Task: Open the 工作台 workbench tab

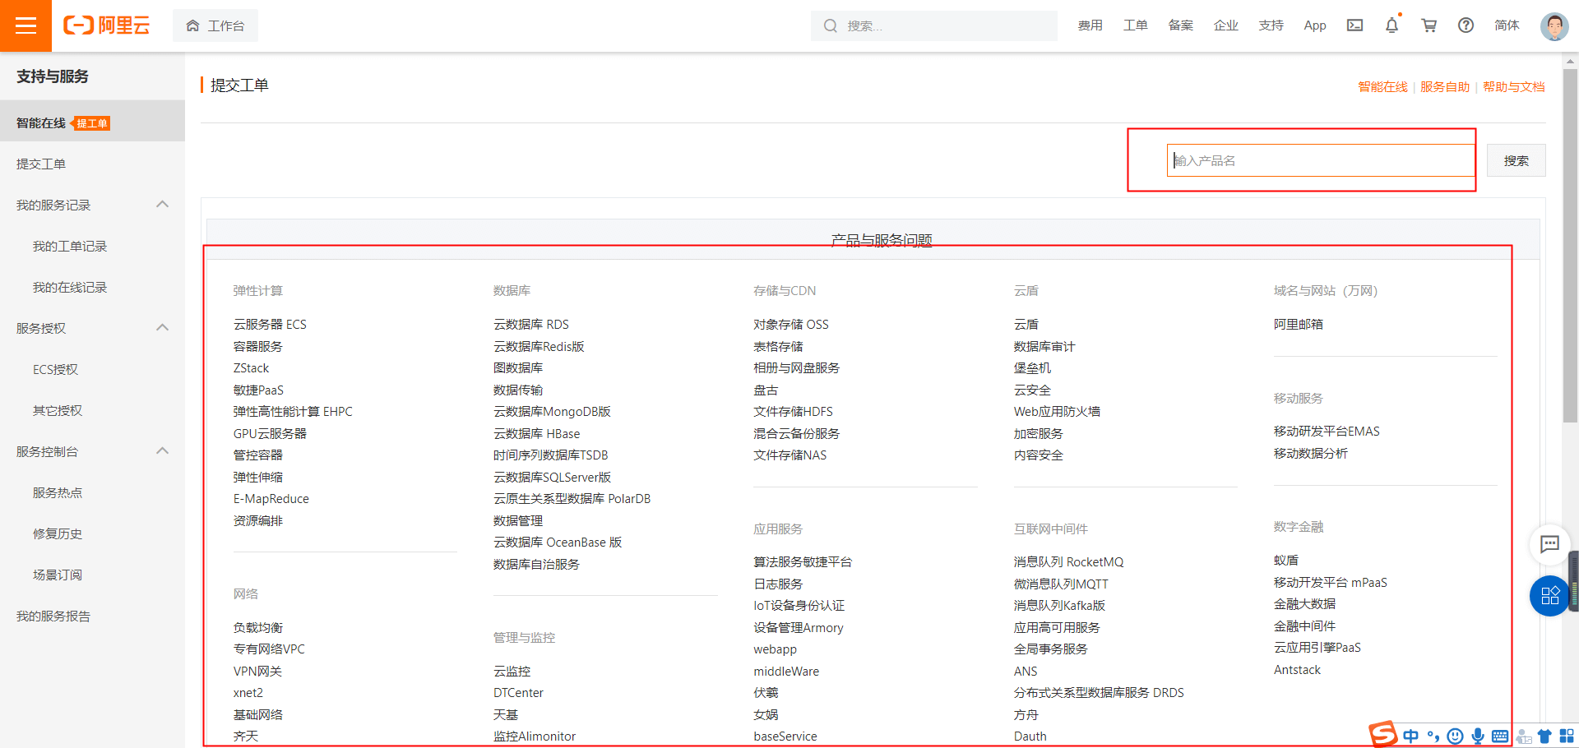Action: [x=215, y=25]
